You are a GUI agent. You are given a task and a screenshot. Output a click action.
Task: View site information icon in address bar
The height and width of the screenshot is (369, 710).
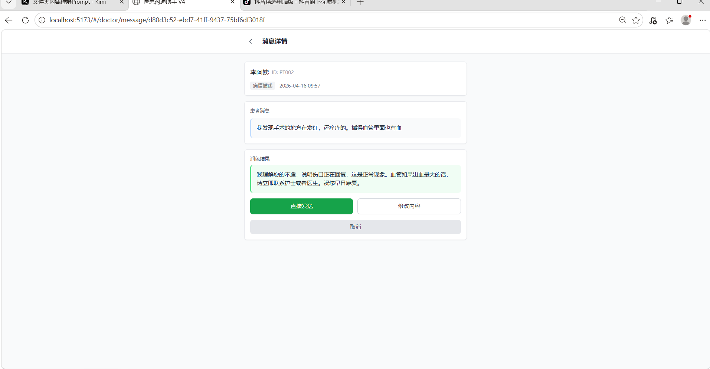[42, 20]
